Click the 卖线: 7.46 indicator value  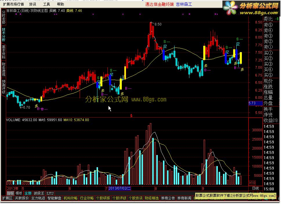[74, 11]
